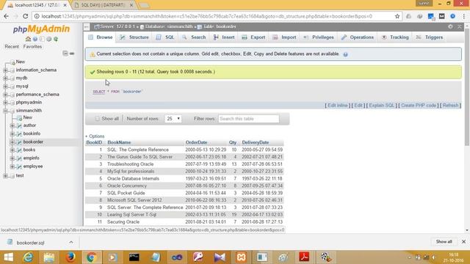Image resolution: width=470 pixels, height=264 pixels.
Task: Click the Filter rows search field
Action: (248, 119)
